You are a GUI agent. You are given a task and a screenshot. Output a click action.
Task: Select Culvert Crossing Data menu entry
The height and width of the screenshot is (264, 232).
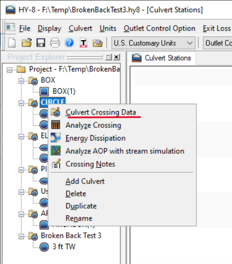click(101, 113)
